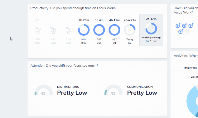Click the greyed-out Flow target icon

[x=187, y=32]
